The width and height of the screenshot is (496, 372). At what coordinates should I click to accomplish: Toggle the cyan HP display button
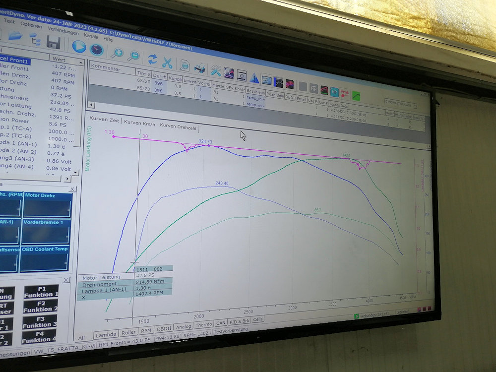(334, 92)
